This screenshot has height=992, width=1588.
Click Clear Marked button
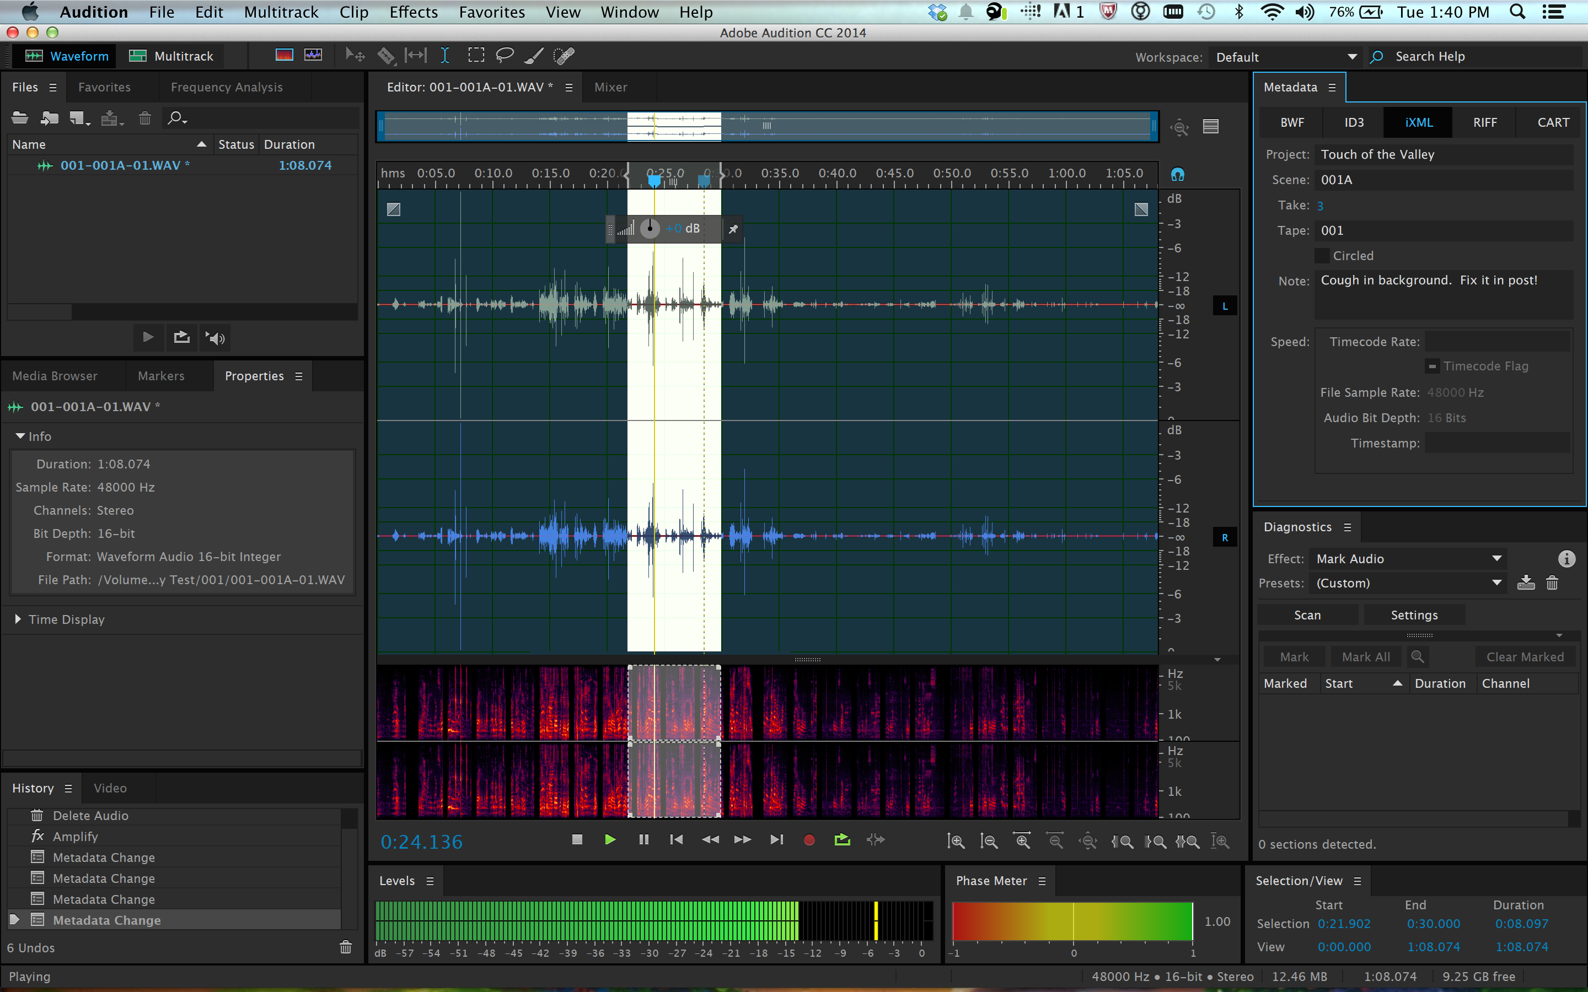click(1525, 657)
